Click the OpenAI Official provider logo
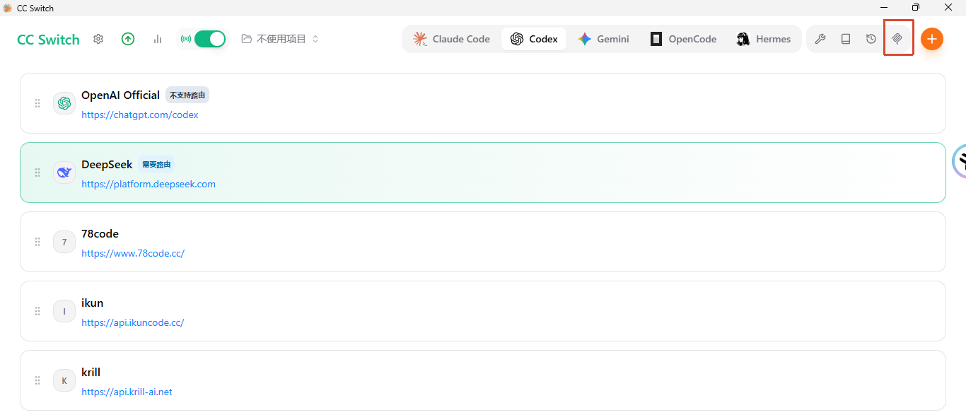966x415 pixels. tap(64, 103)
